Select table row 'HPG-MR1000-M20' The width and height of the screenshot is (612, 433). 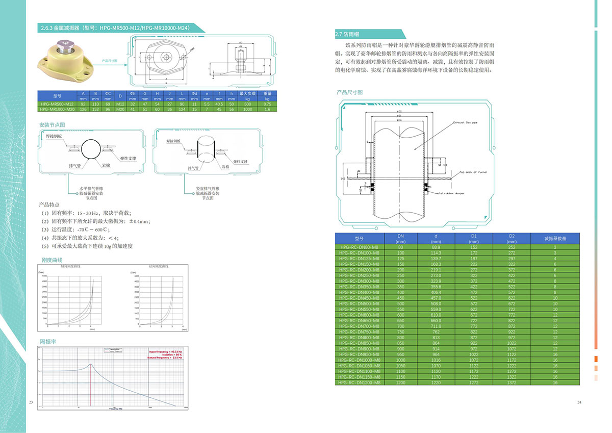158,109
